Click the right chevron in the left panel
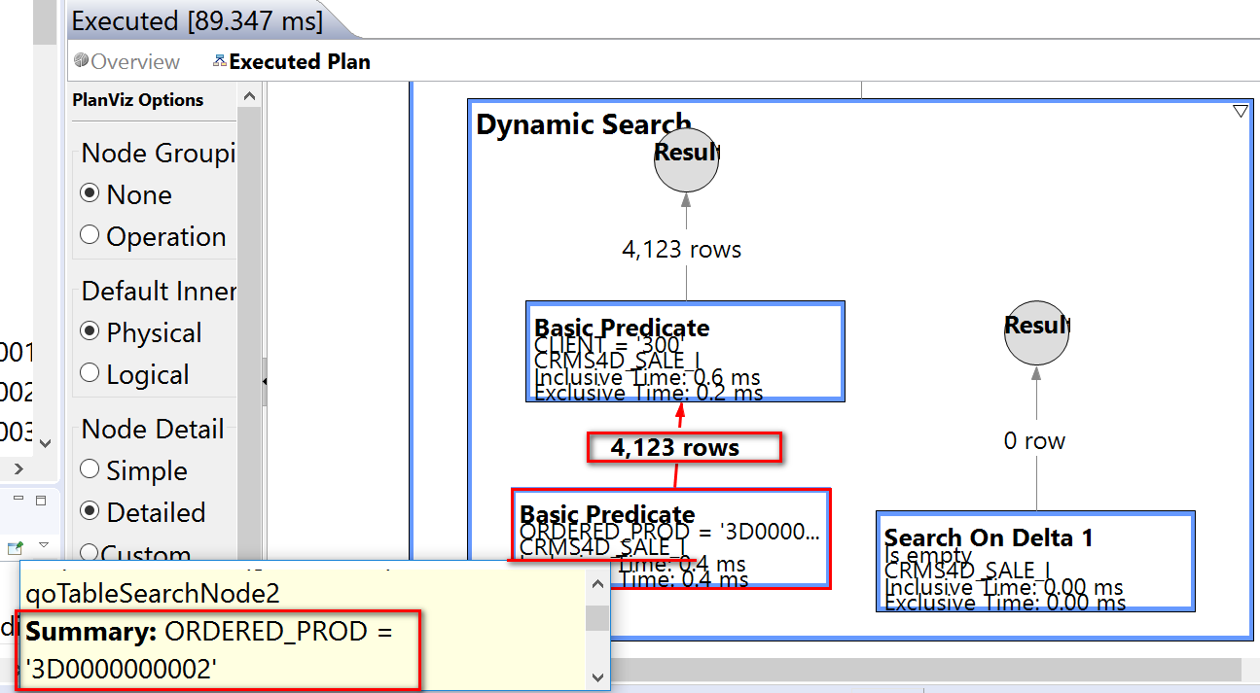The image size is (1260, 693). [18, 469]
